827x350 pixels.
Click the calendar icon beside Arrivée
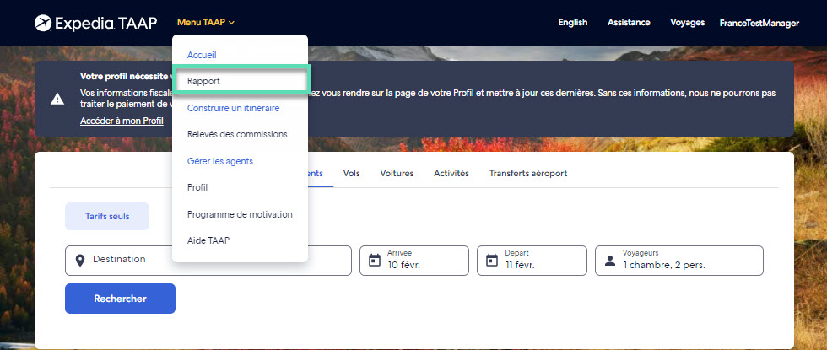tap(375, 261)
